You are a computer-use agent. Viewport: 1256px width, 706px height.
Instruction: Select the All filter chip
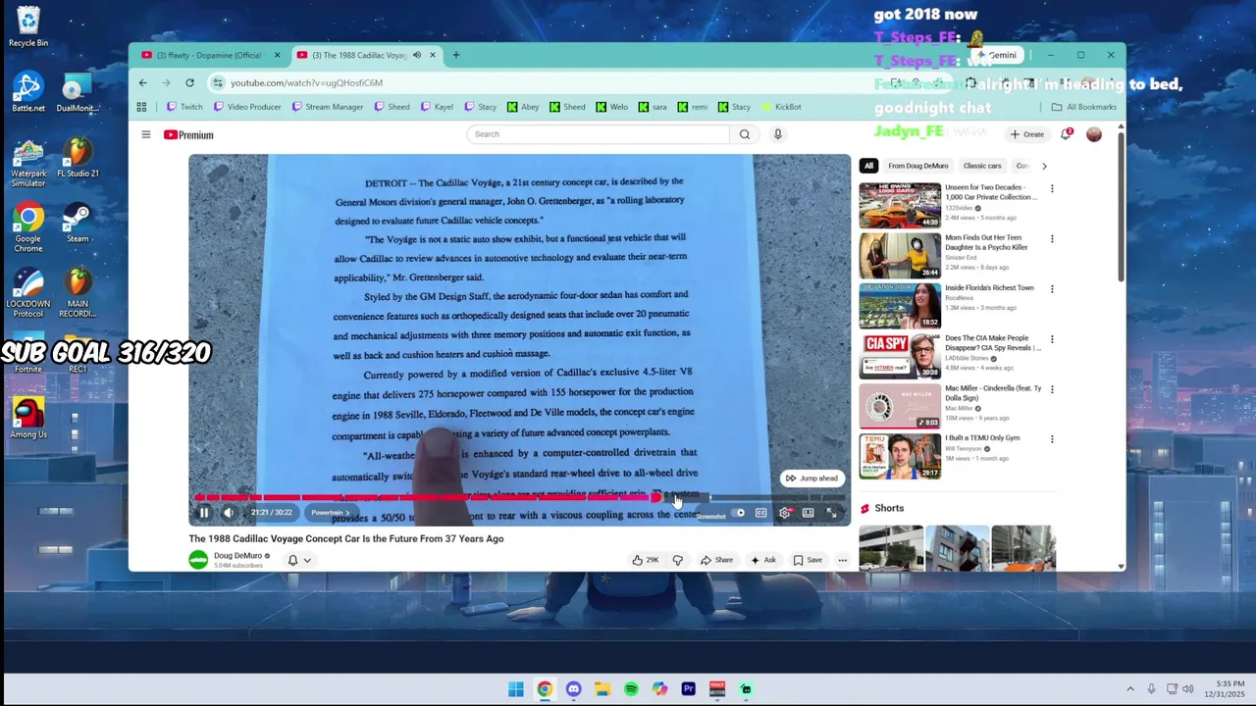coord(868,166)
